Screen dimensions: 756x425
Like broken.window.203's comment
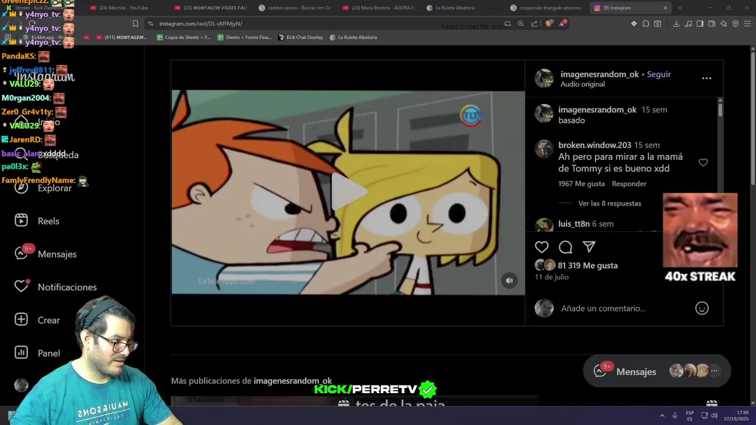click(x=703, y=162)
